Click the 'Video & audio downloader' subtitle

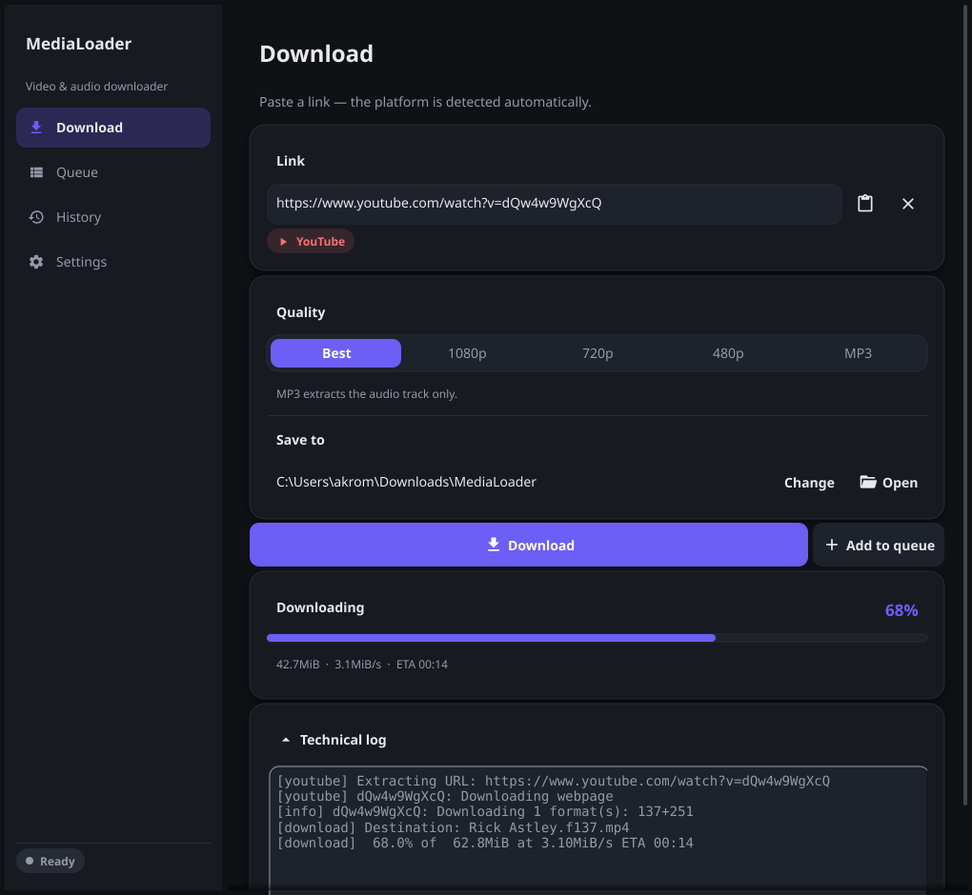pyautogui.click(x=96, y=86)
